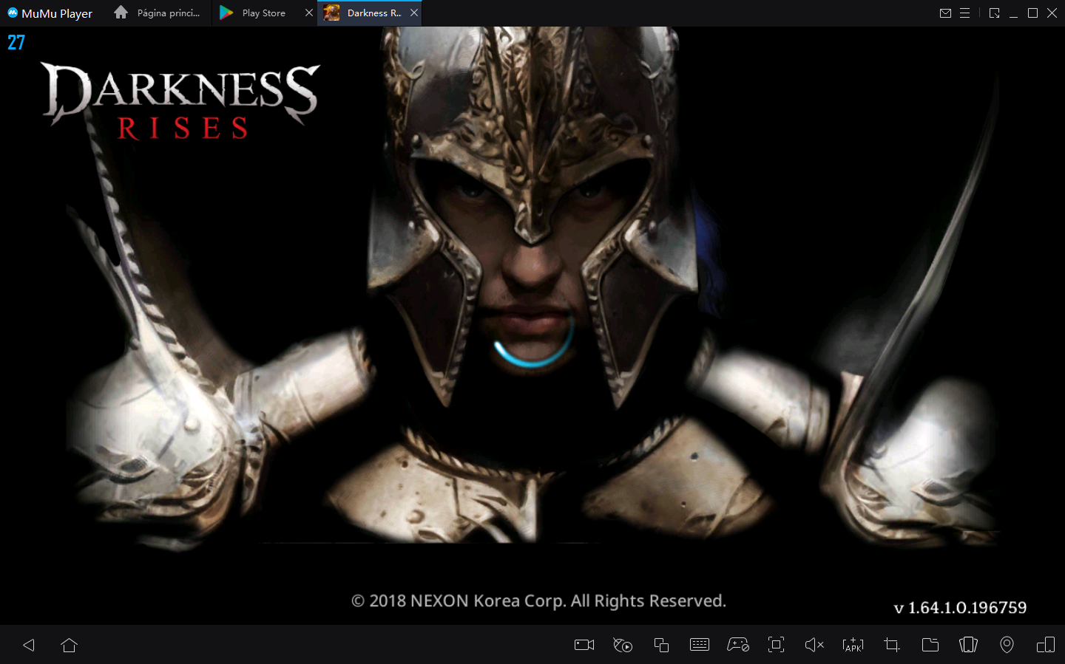Return to the Página principal tab

point(158,13)
